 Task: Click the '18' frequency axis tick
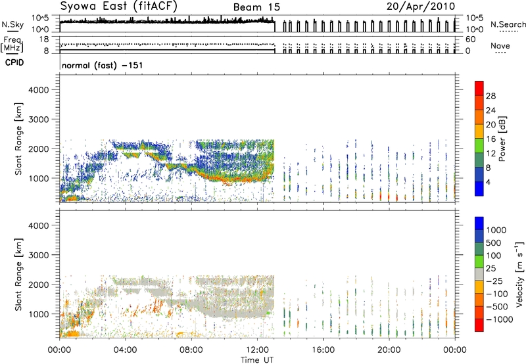(x=44, y=39)
